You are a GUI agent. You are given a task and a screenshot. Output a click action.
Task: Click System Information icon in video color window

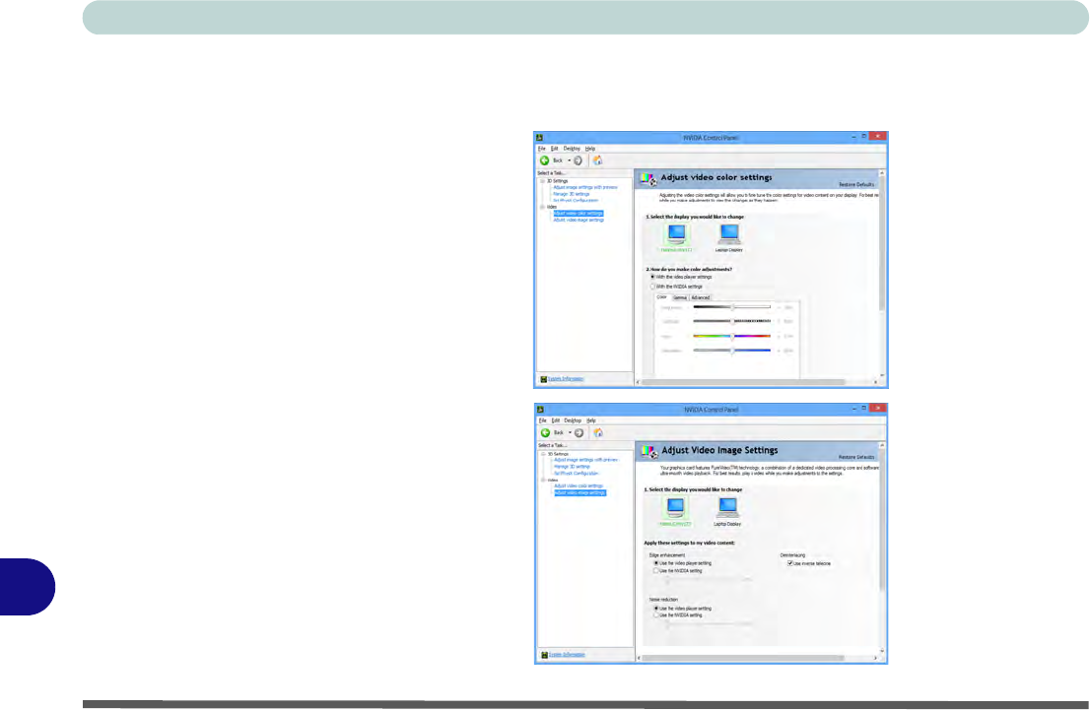click(544, 379)
